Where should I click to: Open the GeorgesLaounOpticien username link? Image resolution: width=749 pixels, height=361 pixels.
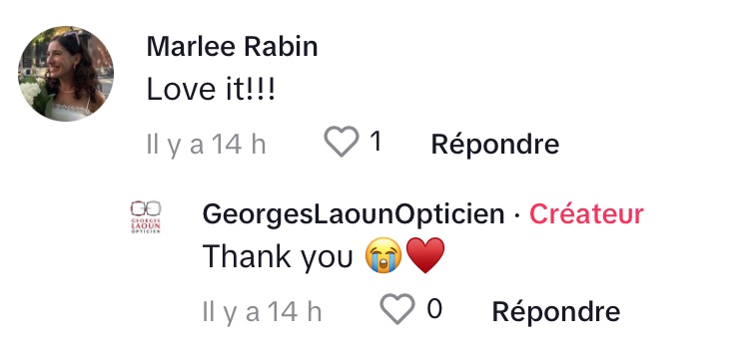click(354, 214)
